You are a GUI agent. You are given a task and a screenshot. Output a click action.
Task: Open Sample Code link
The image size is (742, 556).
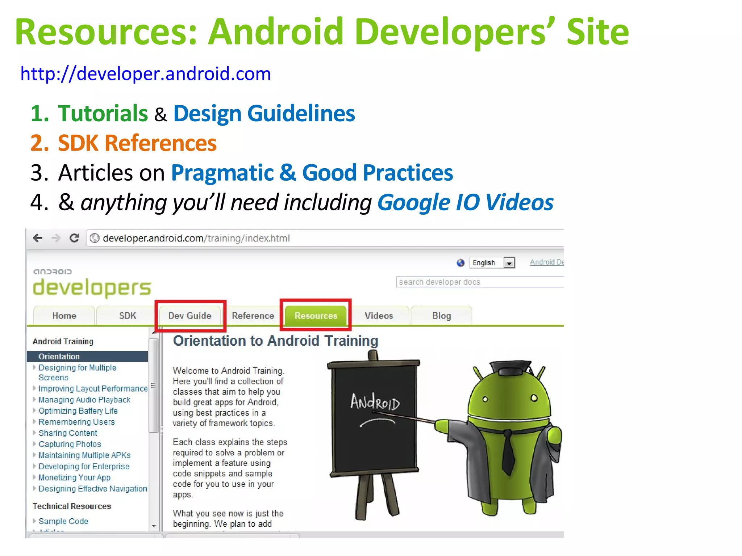click(x=63, y=521)
